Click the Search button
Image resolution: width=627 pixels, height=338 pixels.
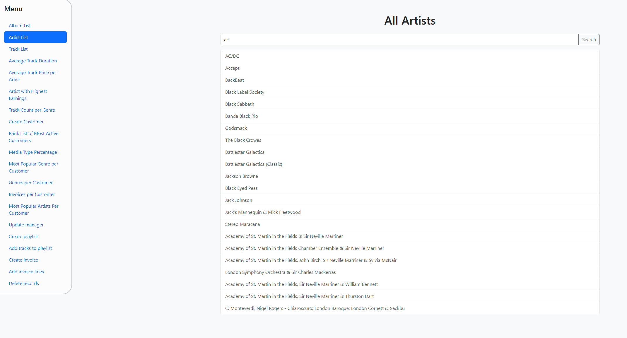(x=589, y=40)
